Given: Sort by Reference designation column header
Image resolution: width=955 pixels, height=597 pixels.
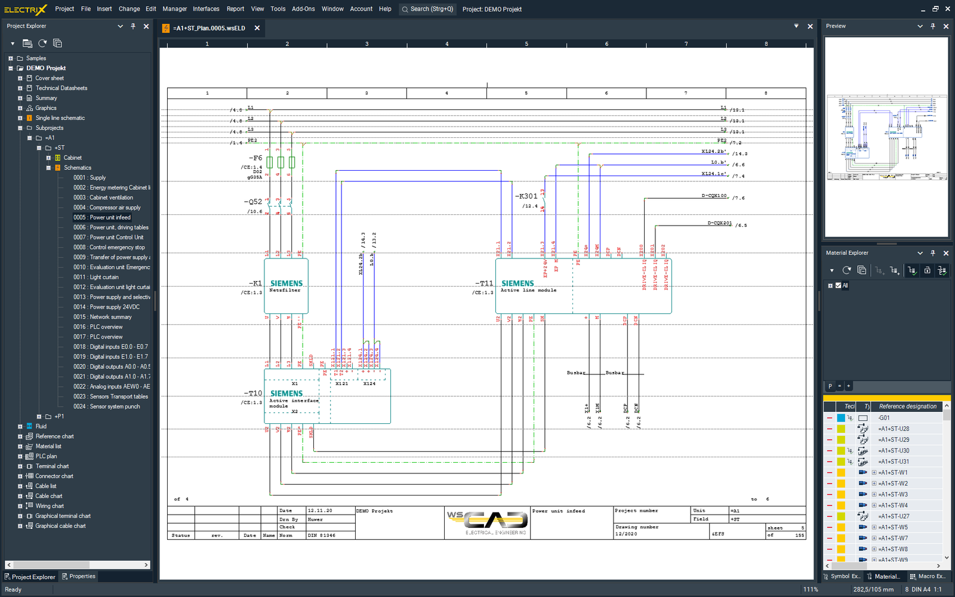Looking at the screenshot, I should click(x=907, y=407).
